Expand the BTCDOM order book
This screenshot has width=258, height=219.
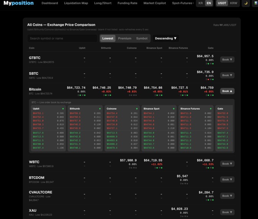click(227, 180)
